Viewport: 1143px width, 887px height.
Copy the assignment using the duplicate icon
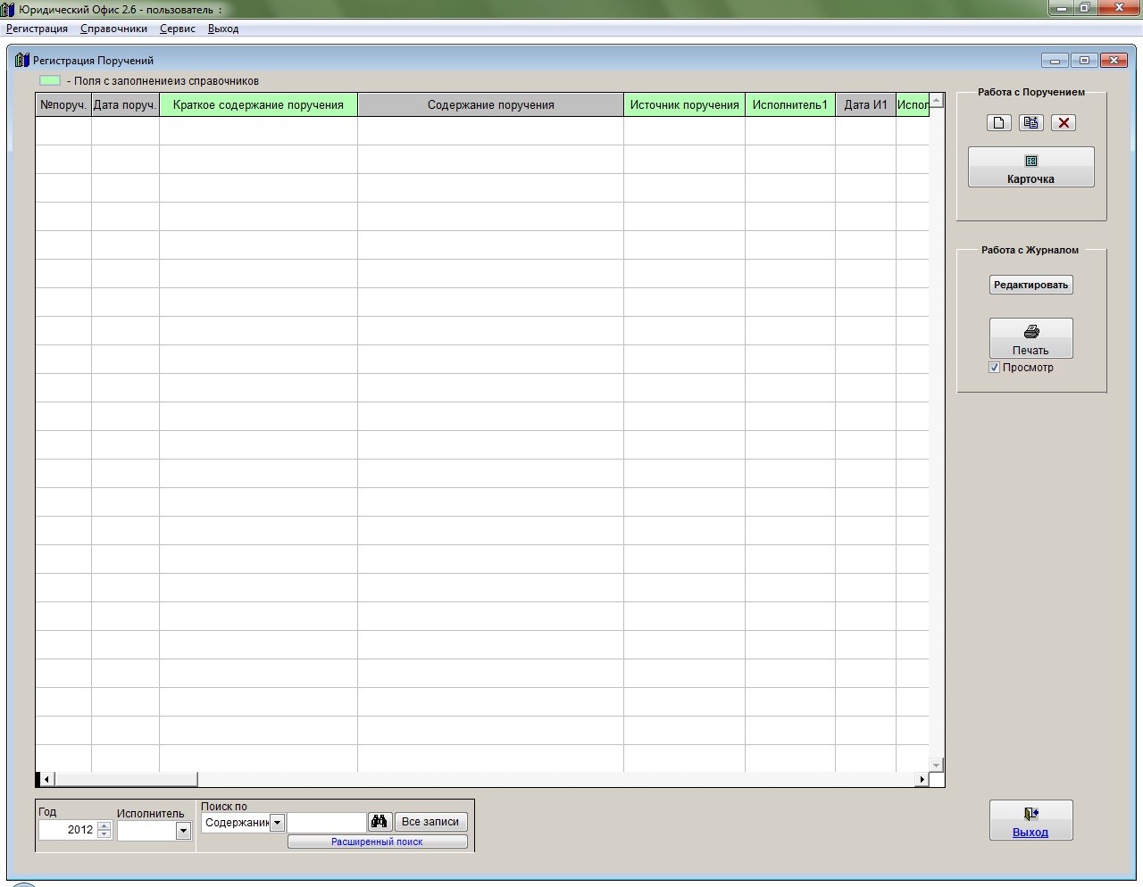pos(1030,123)
